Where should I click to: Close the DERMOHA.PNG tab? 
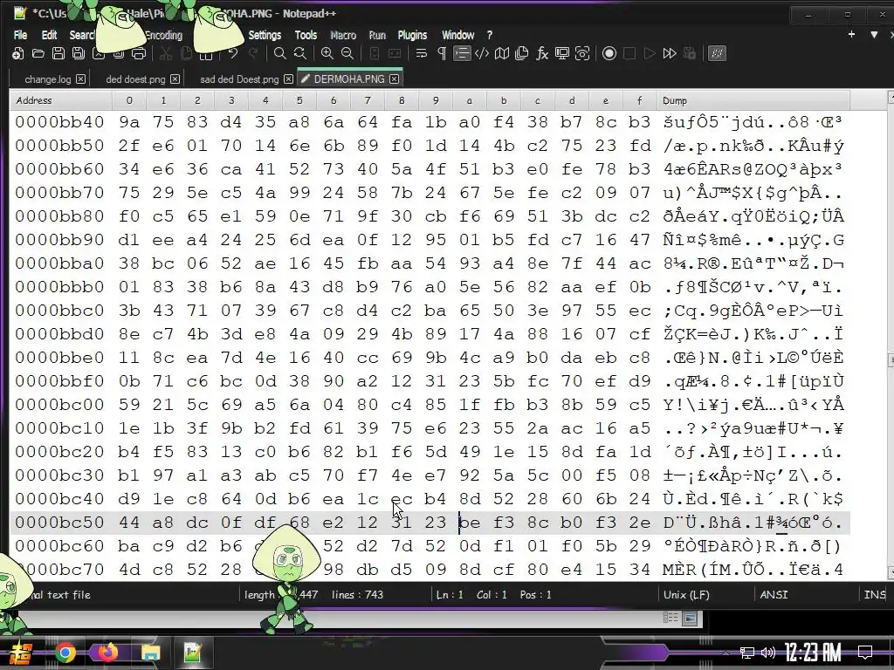pyautogui.click(x=394, y=79)
